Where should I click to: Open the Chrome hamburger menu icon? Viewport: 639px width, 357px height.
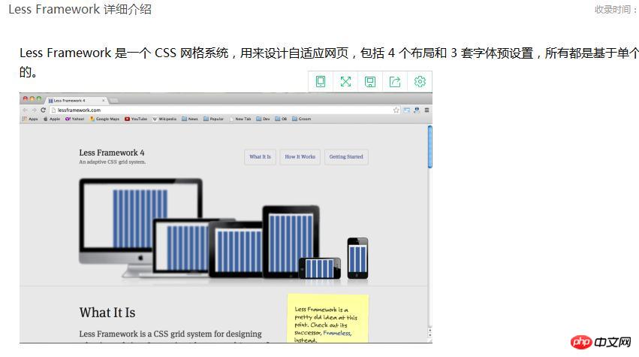pos(427,110)
